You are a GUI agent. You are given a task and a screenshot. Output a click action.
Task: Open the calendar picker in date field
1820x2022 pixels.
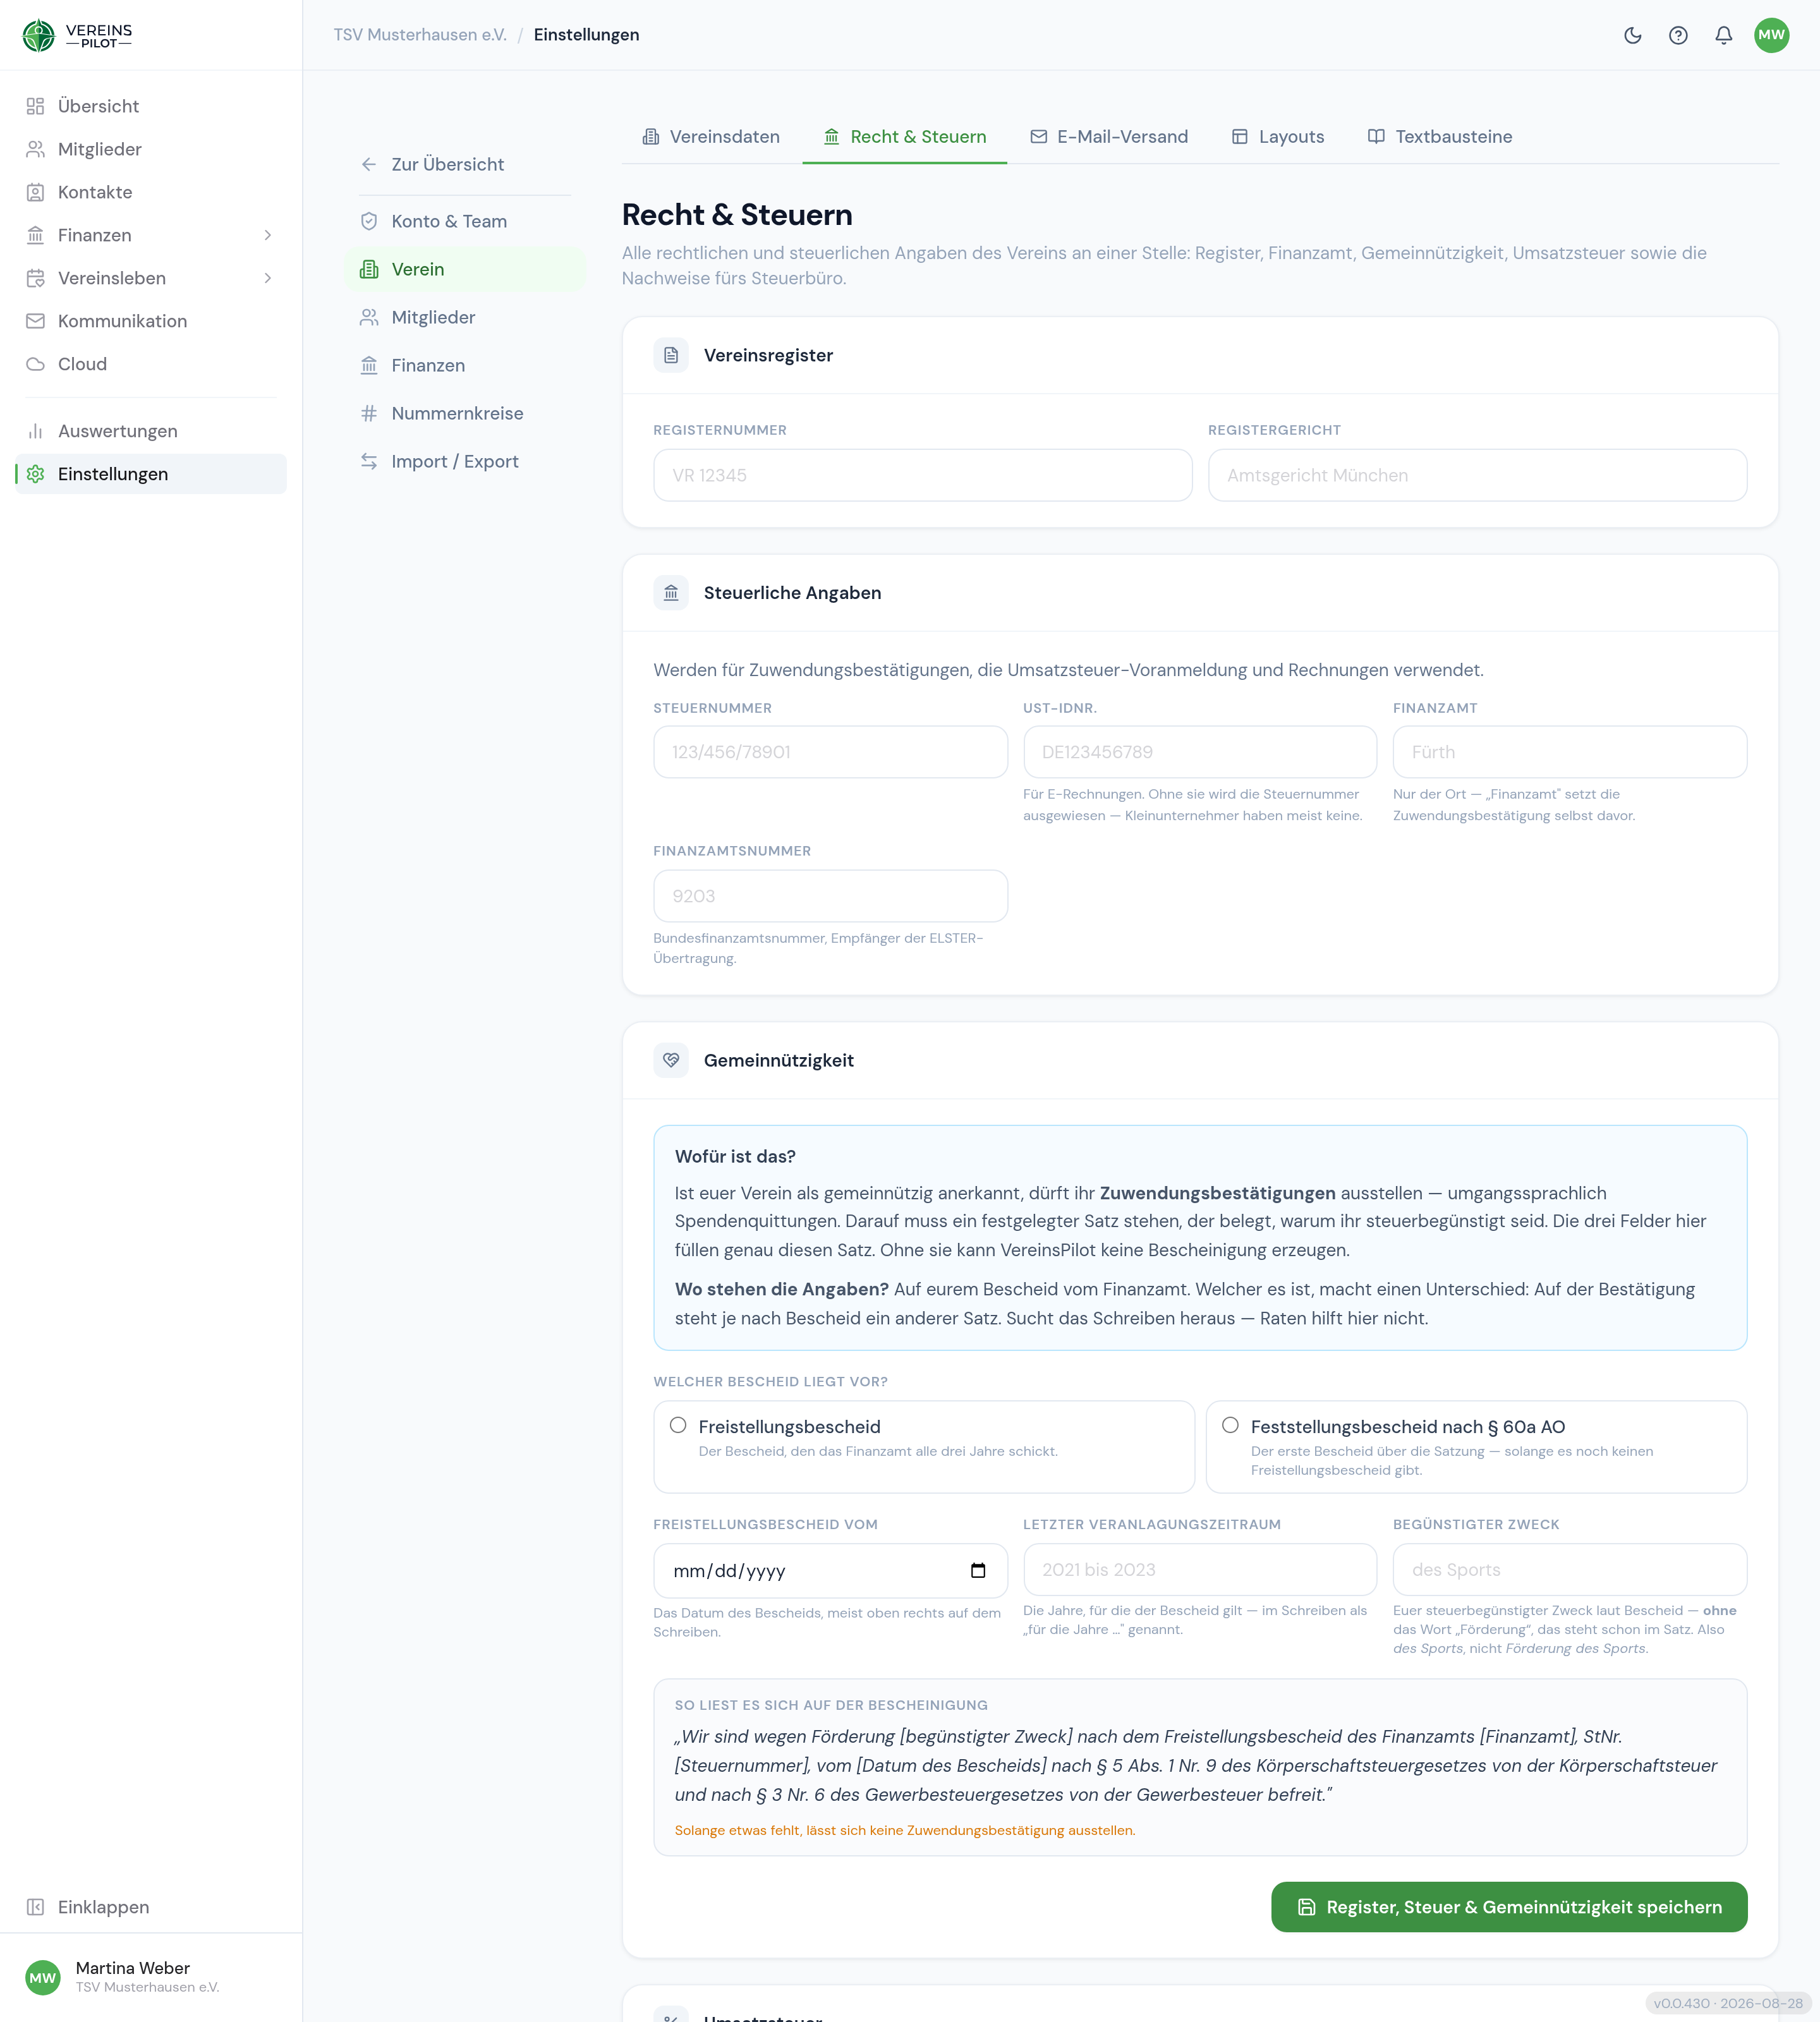[x=978, y=1570]
